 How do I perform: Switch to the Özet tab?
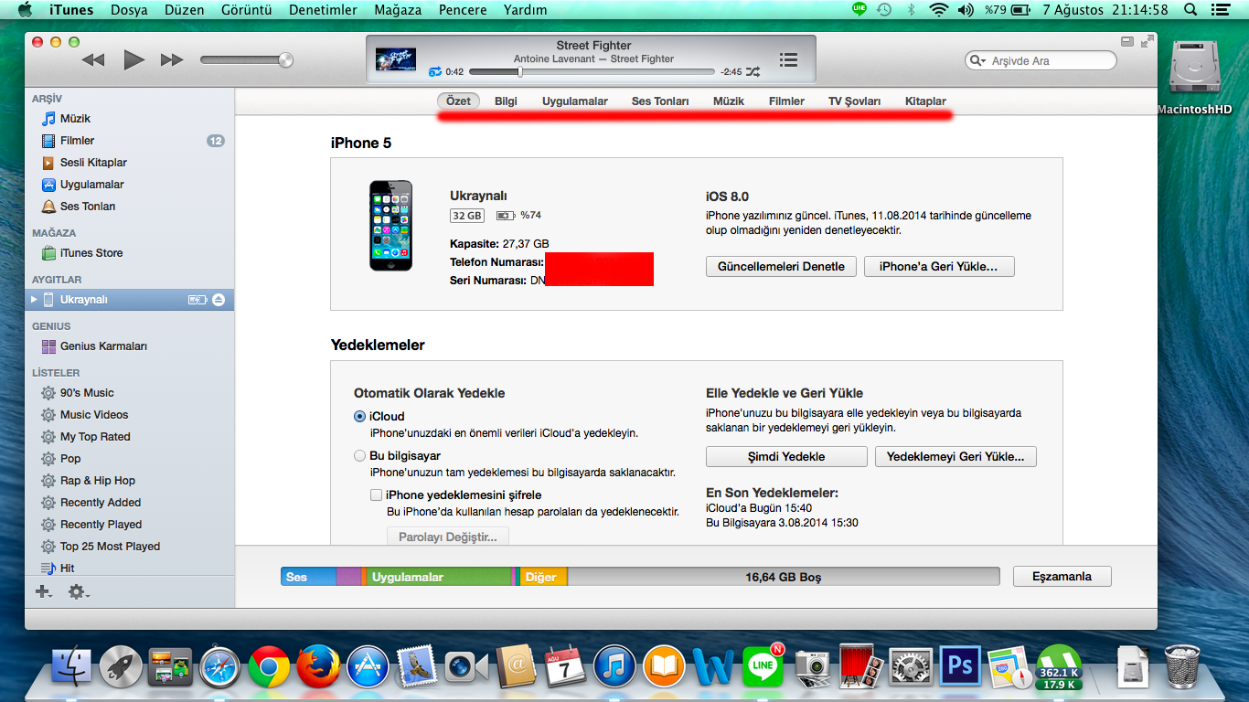click(459, 101)
